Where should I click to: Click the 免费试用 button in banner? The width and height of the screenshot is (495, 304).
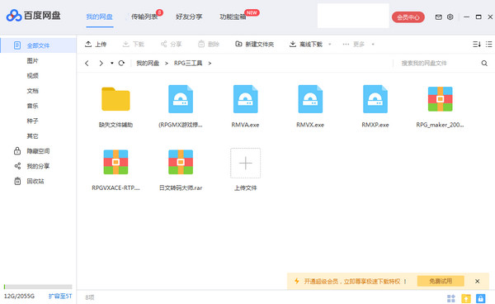click(441, 281)
